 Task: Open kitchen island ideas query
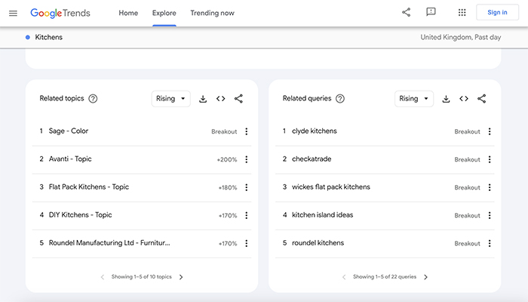(323, 215)
